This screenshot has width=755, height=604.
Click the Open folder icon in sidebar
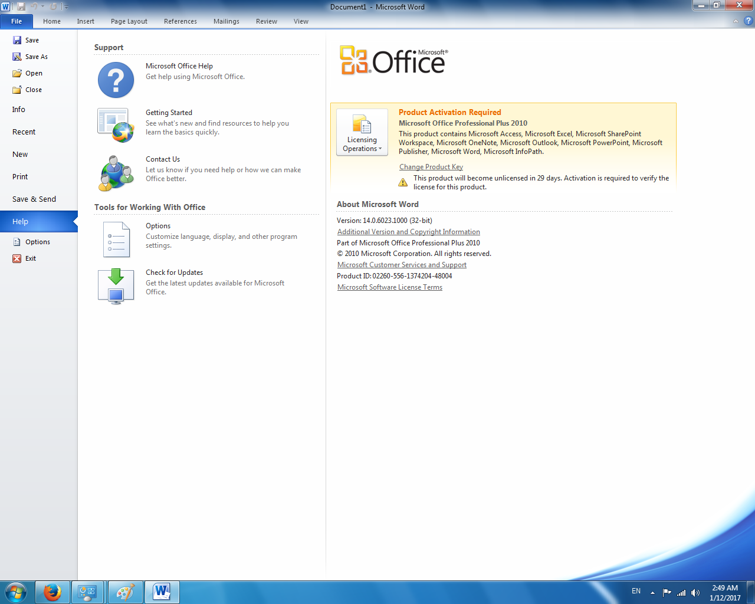17,73
